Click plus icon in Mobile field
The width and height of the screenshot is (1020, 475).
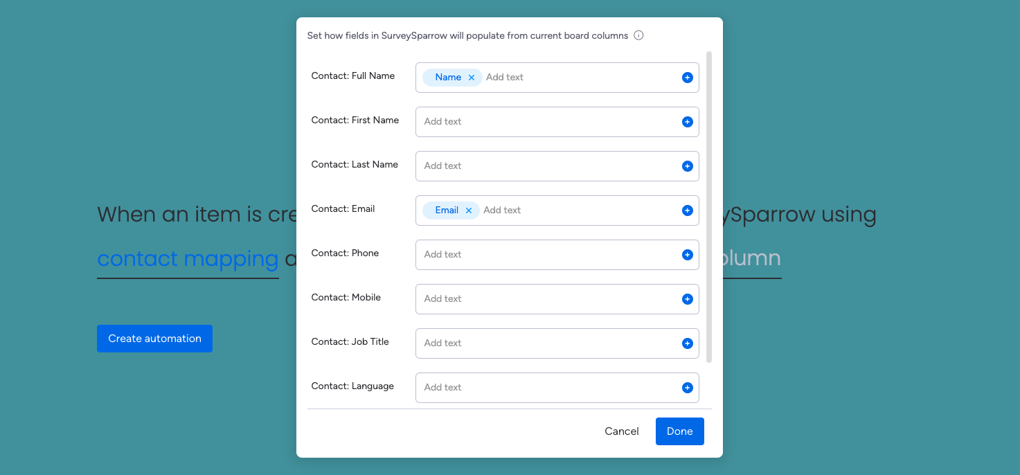(x=687, y=299)
